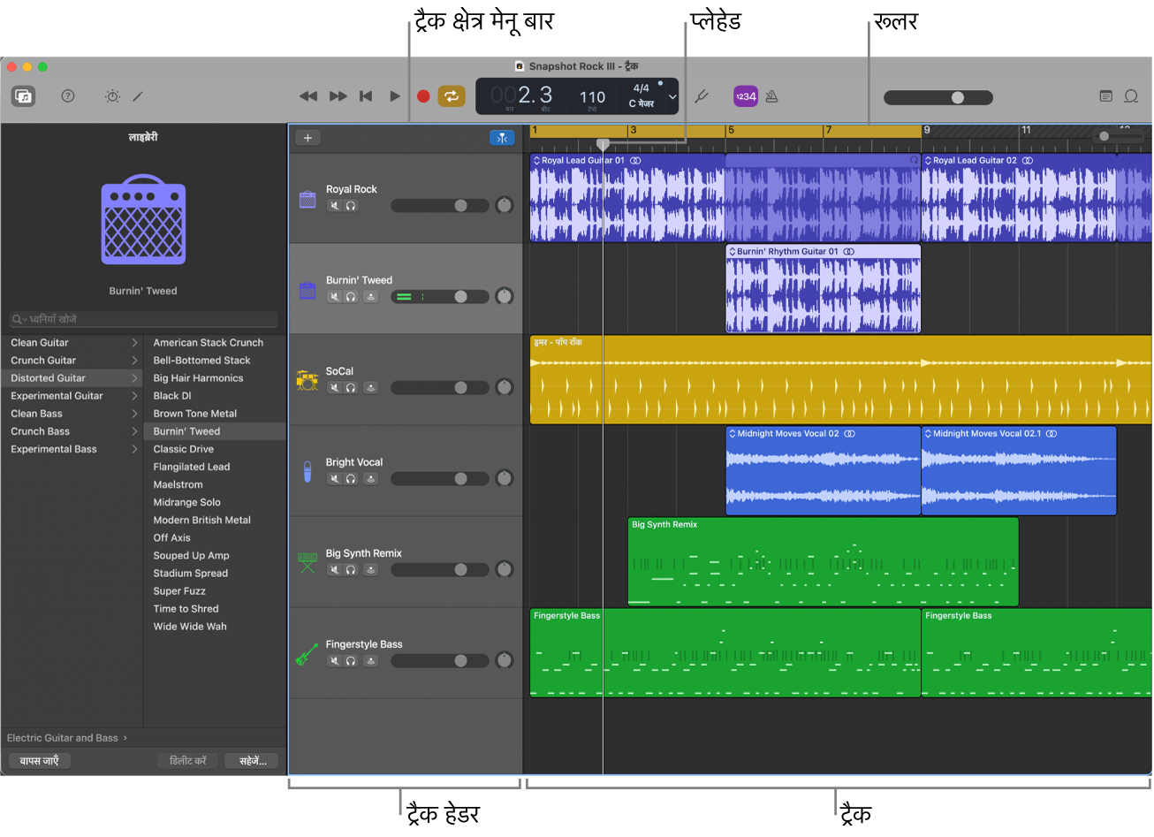Open Smart Controls using the dial icon
Viewport: 1154px width, 837px height.
[112, 96]
